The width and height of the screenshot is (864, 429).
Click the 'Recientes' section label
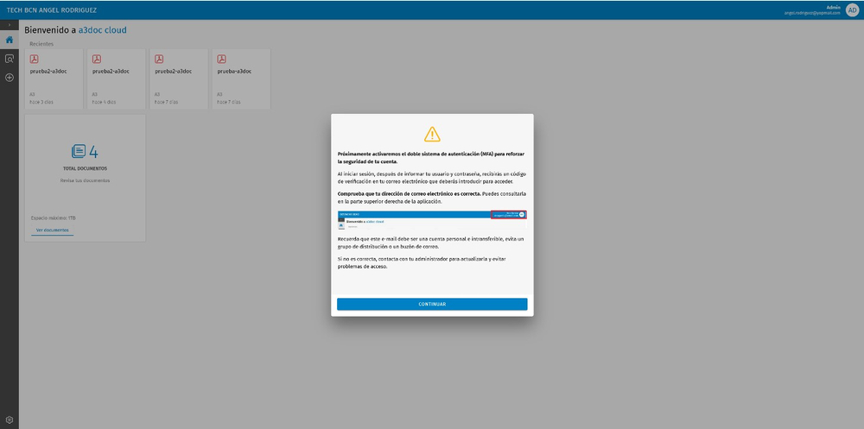(41, 44)
